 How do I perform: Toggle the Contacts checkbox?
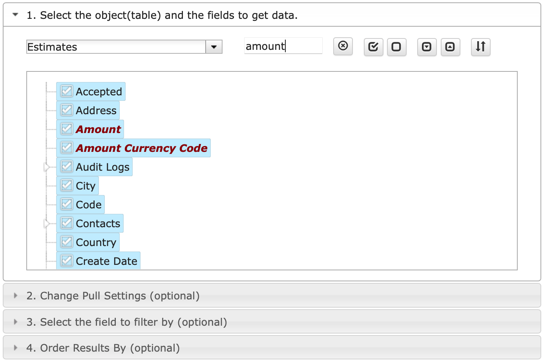67,223
